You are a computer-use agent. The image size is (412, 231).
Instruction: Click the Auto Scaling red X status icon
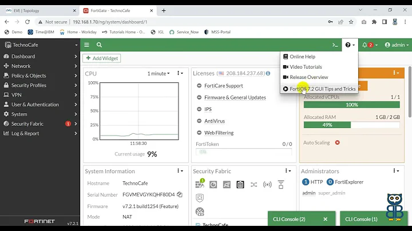[338, 142]
